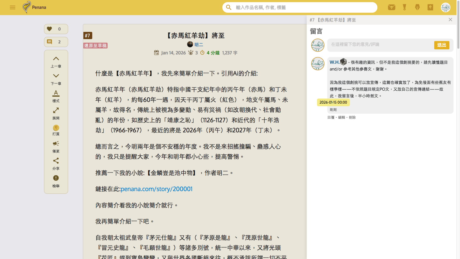Open the hamburger menu
Image resolution: width=460 pixels, height=259 pixels.
click(x=12, y=8)
